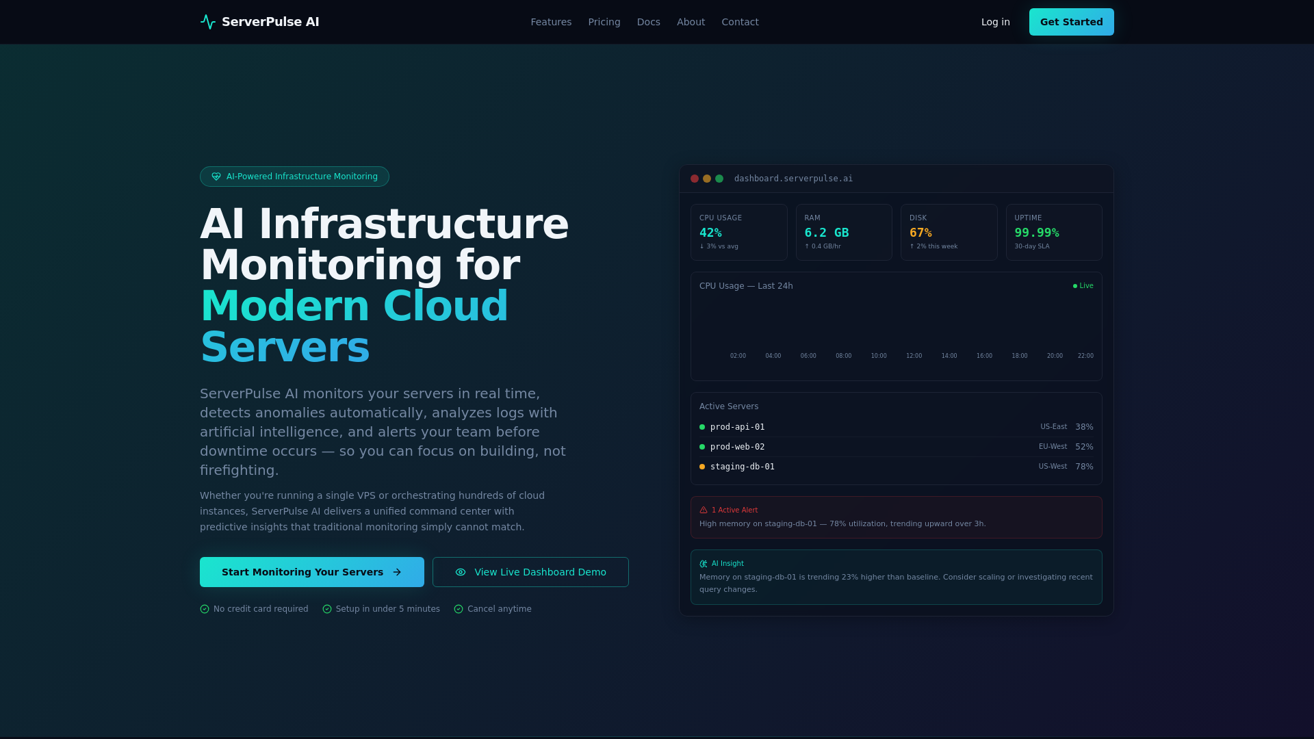Click the Get Started button
The image size is (1314, 739).
click(1072, 22)
